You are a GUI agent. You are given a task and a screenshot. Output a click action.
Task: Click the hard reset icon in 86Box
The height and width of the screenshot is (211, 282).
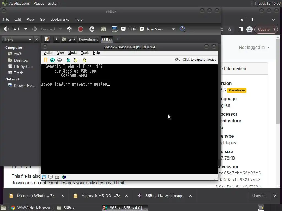coord(53,60)
